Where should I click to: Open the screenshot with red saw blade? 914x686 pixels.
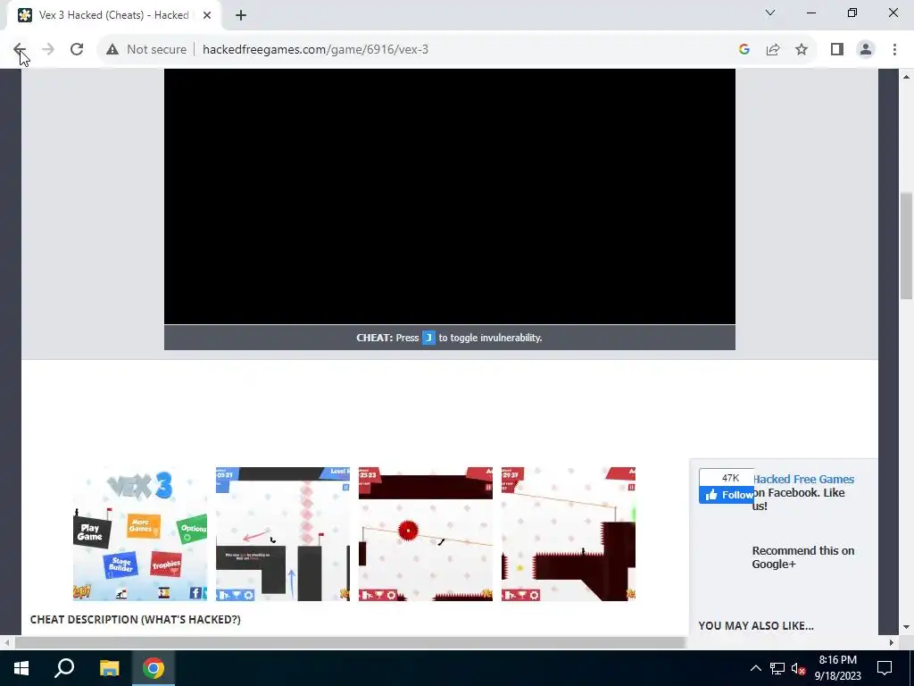click(x=426, y=534)
